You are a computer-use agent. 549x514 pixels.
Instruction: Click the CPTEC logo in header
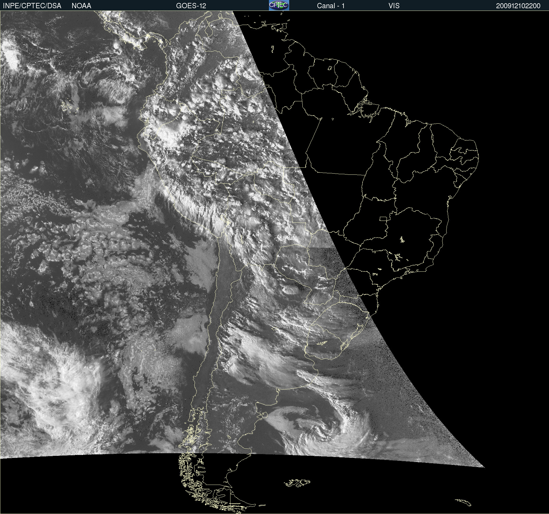click(279, 5)
